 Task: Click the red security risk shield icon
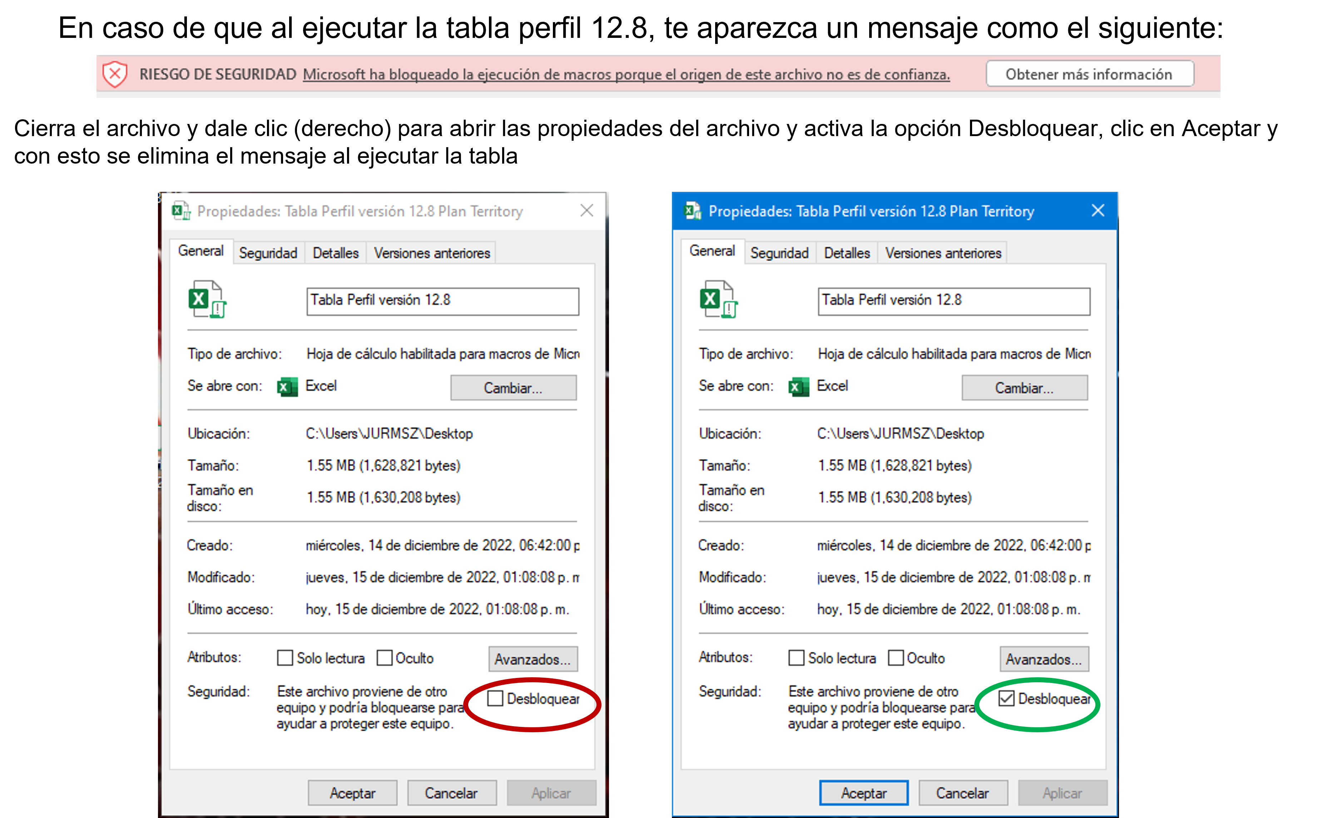pyautogui.click(x=115, y=74)
